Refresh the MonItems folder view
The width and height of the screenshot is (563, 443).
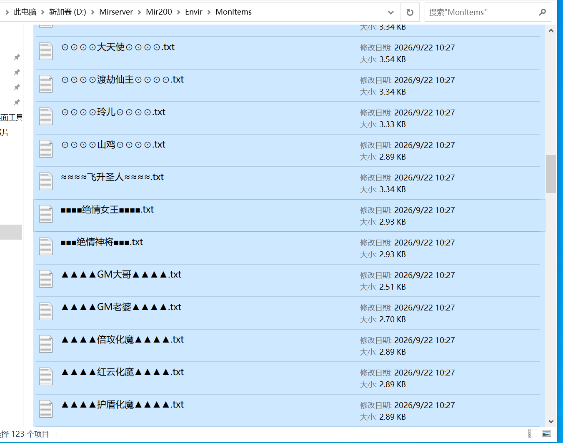[410, 12]
